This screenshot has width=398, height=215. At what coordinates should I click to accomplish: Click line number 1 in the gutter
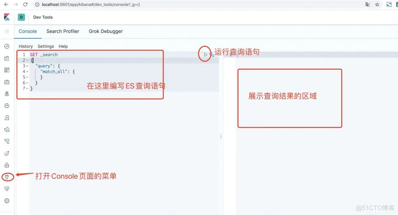(x=24, y=55)
